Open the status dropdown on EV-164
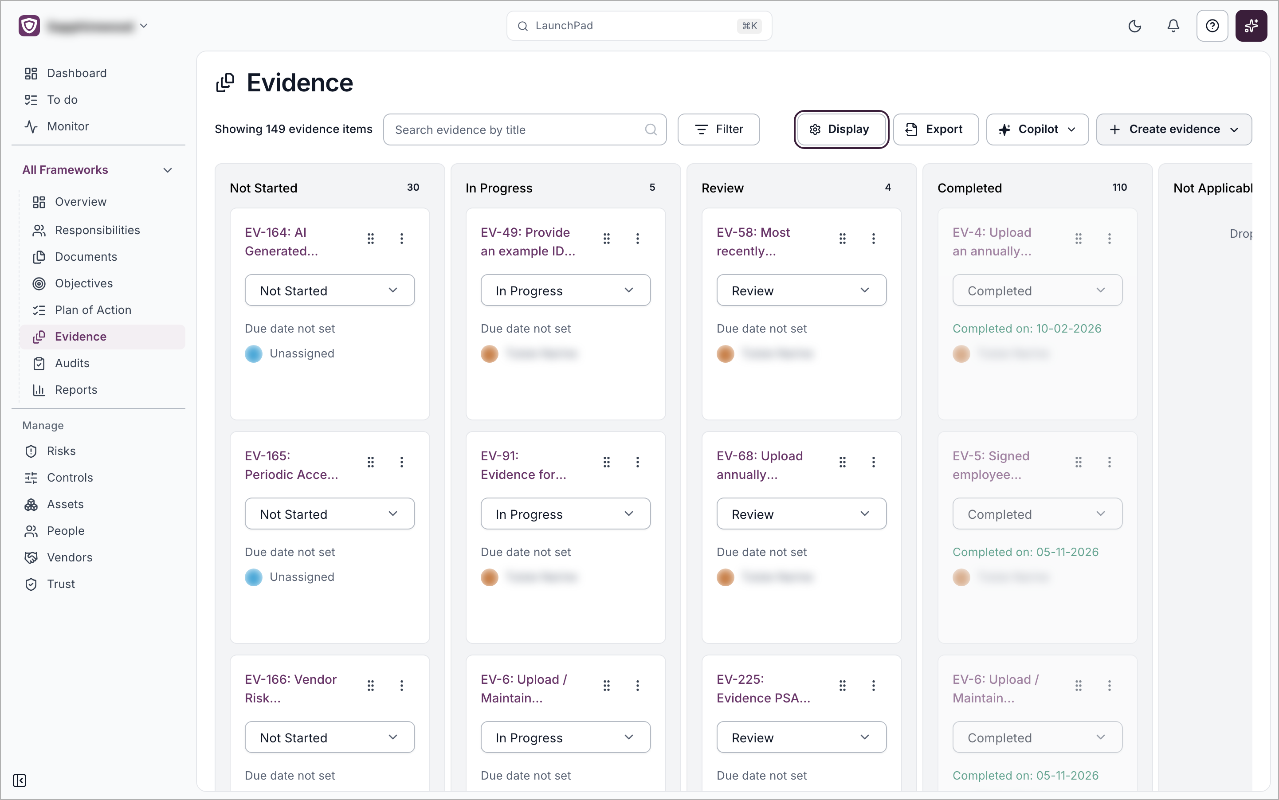Screen dimensions: 1279x800 point(329,290)
